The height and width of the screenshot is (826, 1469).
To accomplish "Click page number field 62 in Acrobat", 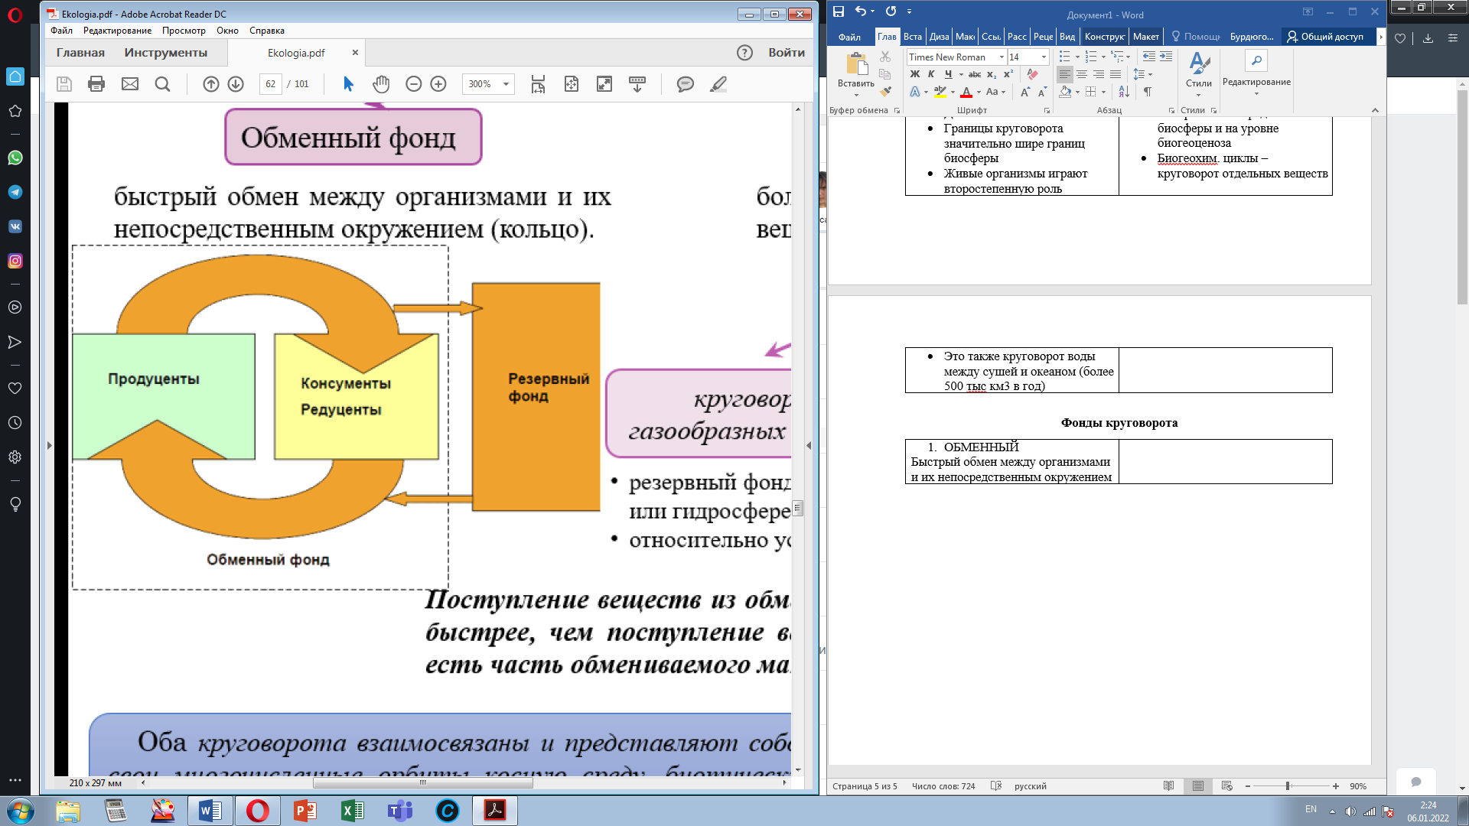I will click(271, 84).
